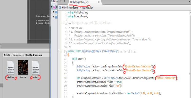Click the Solution panel header
This screenshot has height=98, width=191.
click(54, 1)
